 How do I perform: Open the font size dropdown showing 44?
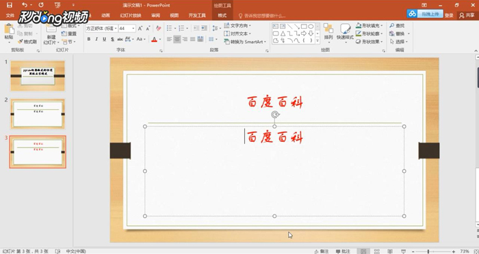coord(133,29)
